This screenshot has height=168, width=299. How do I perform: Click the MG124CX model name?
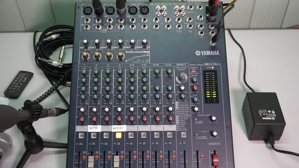point(212,64)
